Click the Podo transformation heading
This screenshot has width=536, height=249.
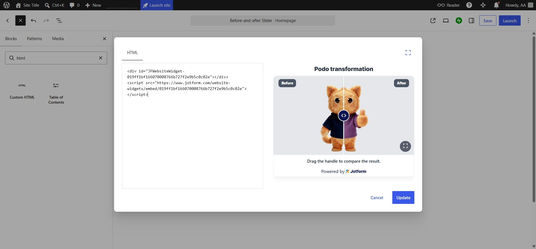[x=343, y=69]
